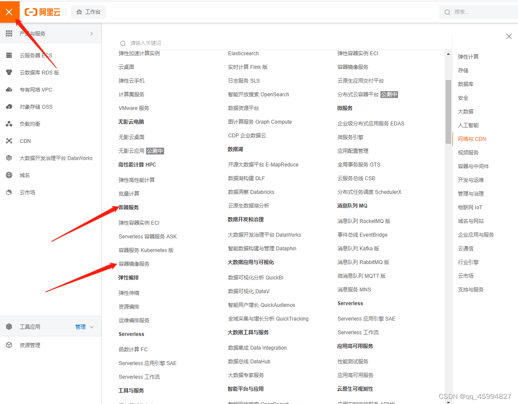Click magnifier icon beside keyword field
This screenshot has width=518, height=404.
tap(123, 43)
